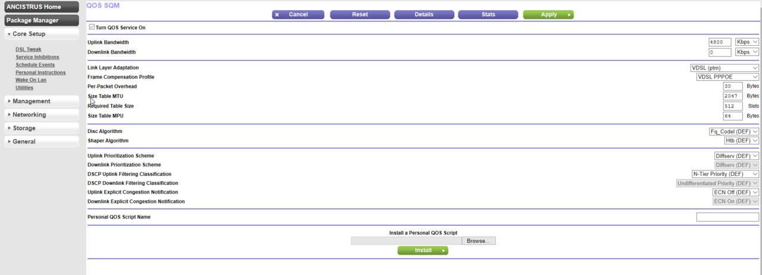Click the Per-Packet Overhead field

733,87
